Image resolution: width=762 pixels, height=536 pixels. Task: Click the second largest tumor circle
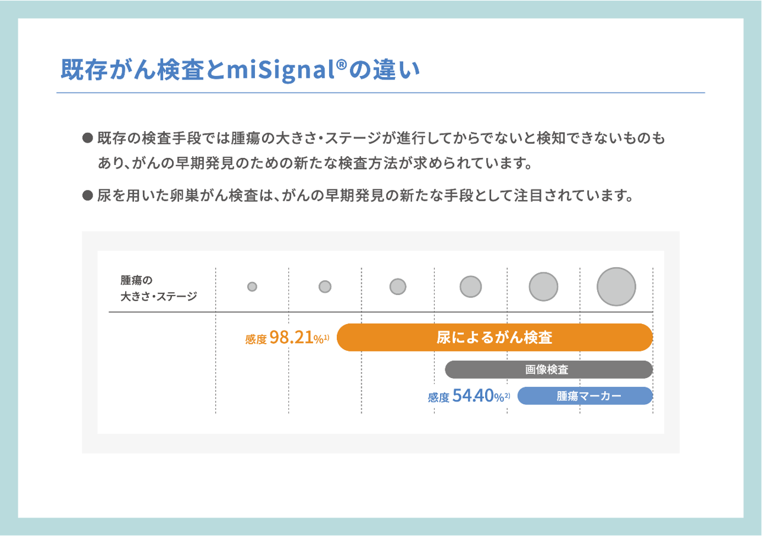(544, 287)
